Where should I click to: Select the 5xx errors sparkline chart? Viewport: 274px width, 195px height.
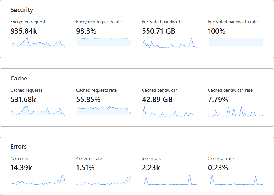170,179
